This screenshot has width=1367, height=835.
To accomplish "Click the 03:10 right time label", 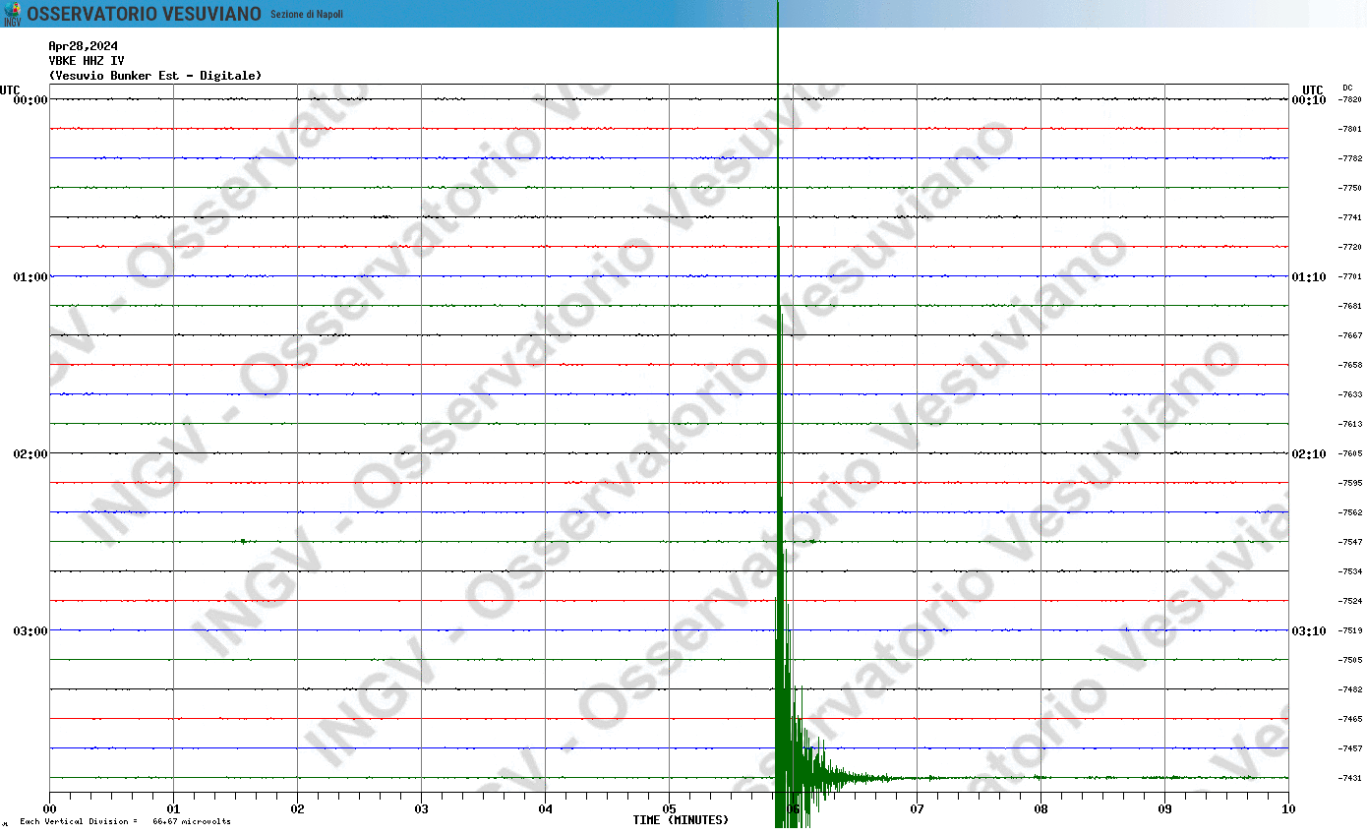I will pos(1309,630).
